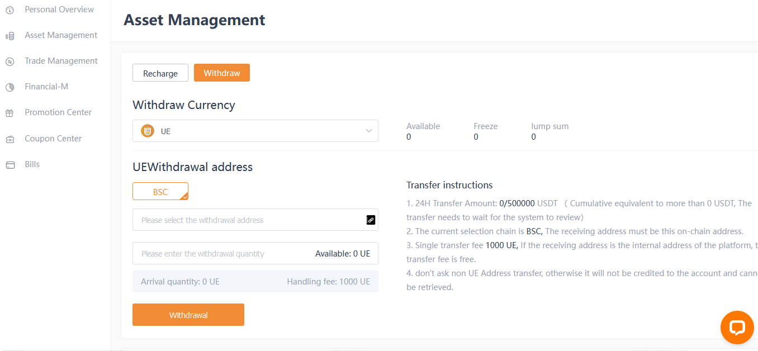Open Bills menu entry

point(32,164)
